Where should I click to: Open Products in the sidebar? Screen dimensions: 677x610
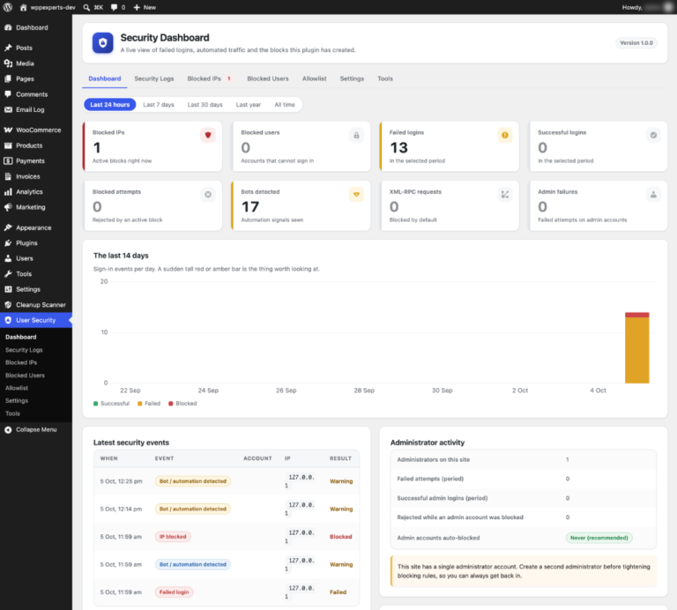pyautogui.click(x=36, y=145)
